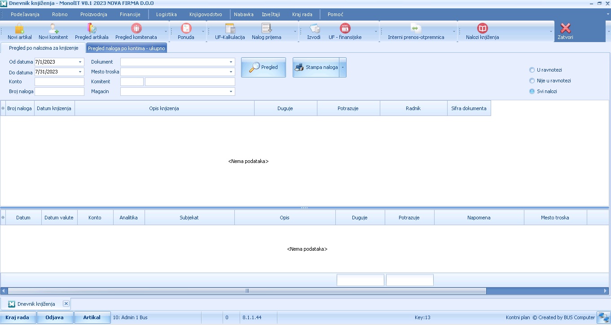The width and height of the screenshot is (611, 325).
Task: Expand the Dokument combo box
Action: tap(231, 62)
